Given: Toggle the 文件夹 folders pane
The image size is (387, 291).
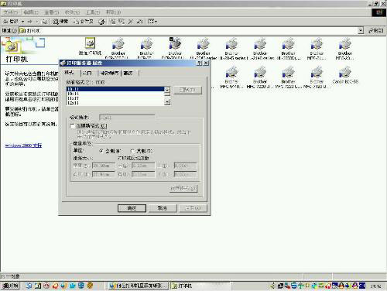Looking at the screenshot, I should click(x=83, y=22).
